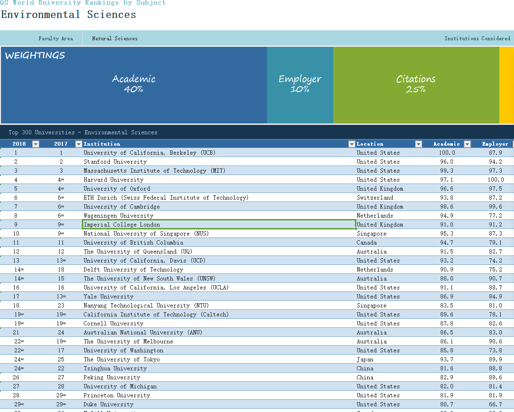Click the University of Oxford cell
This screenshot has height=412, width=514.
click(x=219, y=189)
